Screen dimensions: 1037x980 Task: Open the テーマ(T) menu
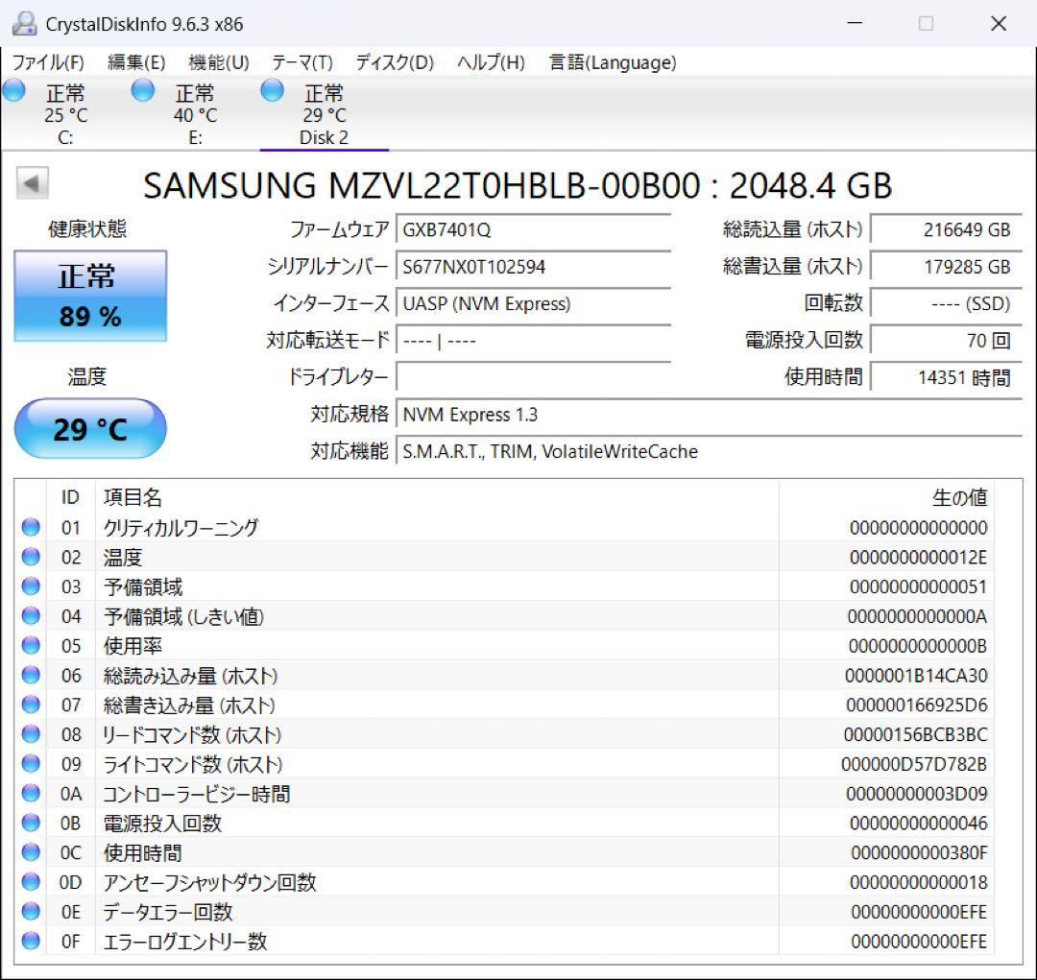(302, 62)
